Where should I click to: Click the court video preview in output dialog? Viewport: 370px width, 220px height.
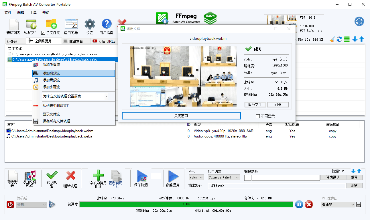(183, 76)
